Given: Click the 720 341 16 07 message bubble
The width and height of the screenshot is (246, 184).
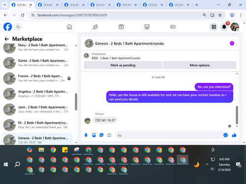Looking at the screenshot, I should point(105,120).
